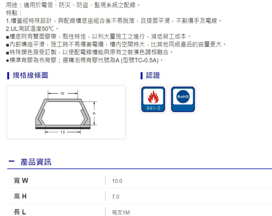Click the TC-0.5A model number text

146,60
